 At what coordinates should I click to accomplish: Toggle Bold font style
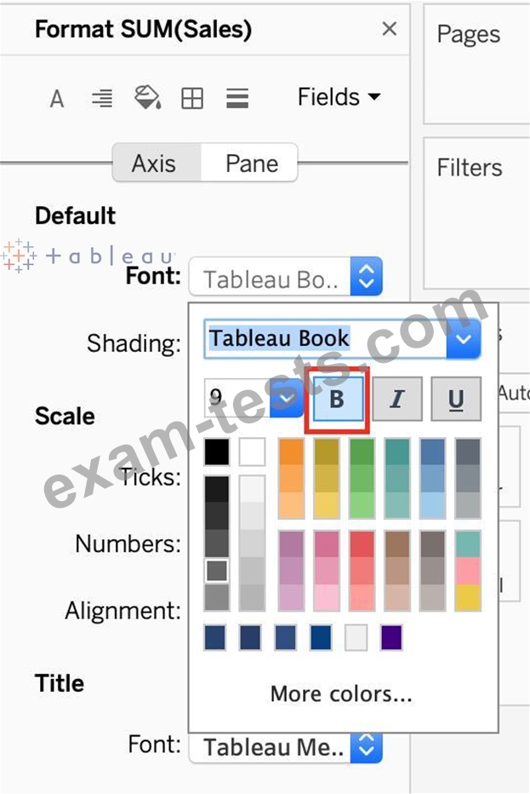click(x=337, y=399)
